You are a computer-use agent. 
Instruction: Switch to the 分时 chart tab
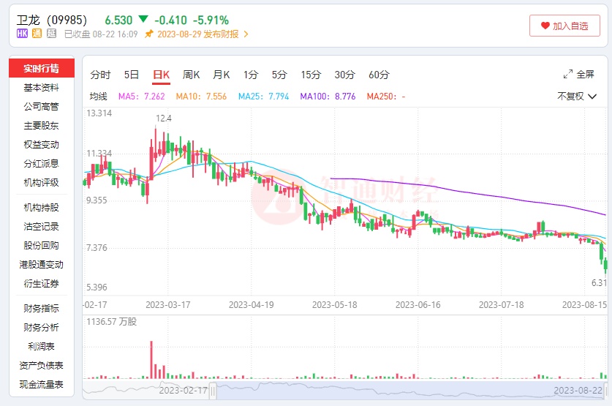[x=100, y=75]
